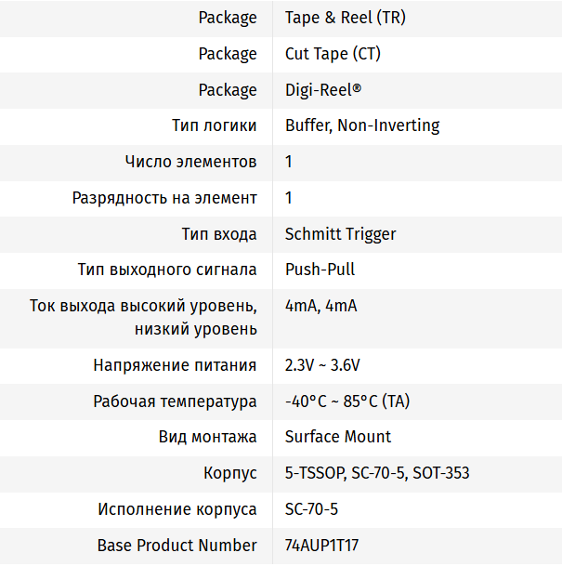This screenshot has height=566, width=562.
Task: Click the "Рабочая температура" label
Action: coord(175,401)
